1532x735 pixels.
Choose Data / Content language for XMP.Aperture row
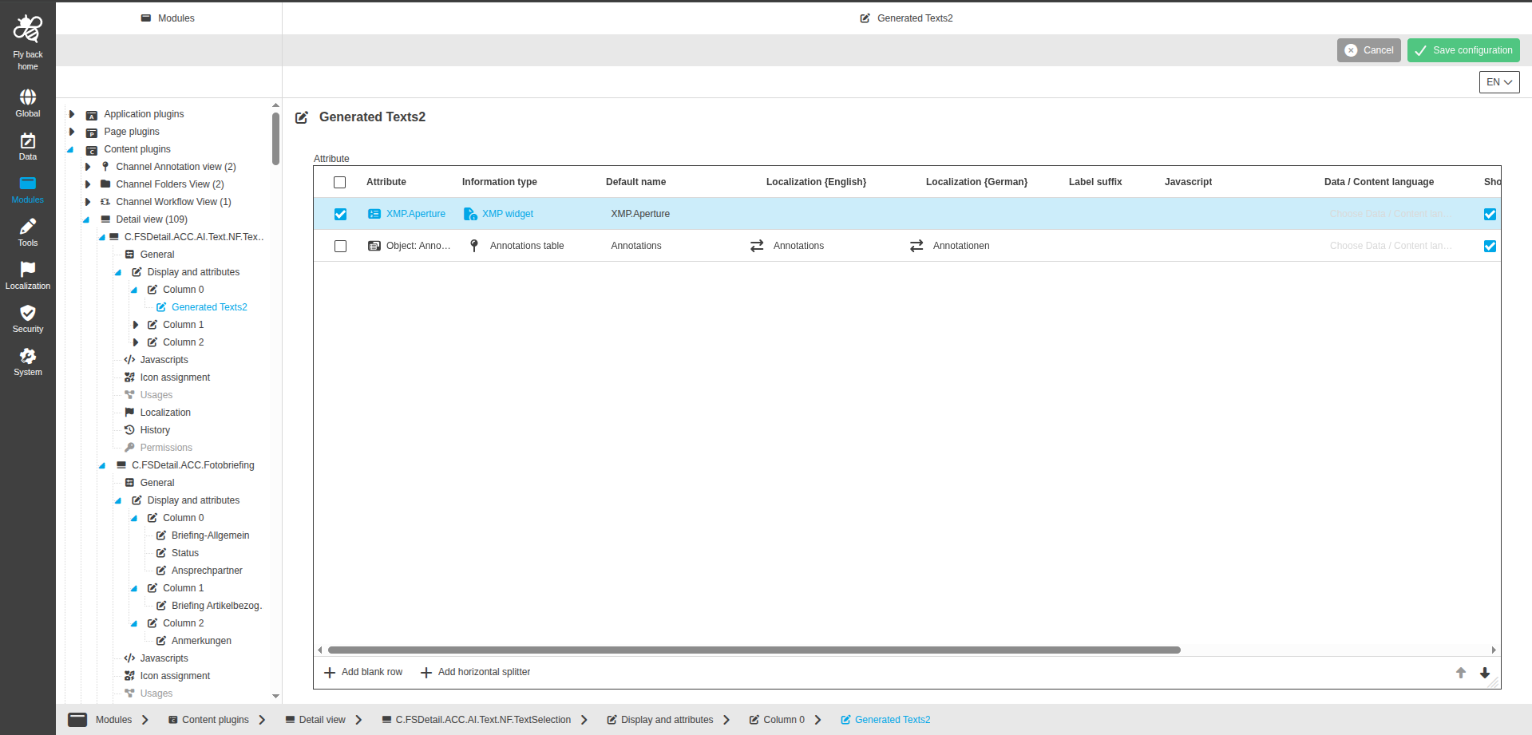1391,214
